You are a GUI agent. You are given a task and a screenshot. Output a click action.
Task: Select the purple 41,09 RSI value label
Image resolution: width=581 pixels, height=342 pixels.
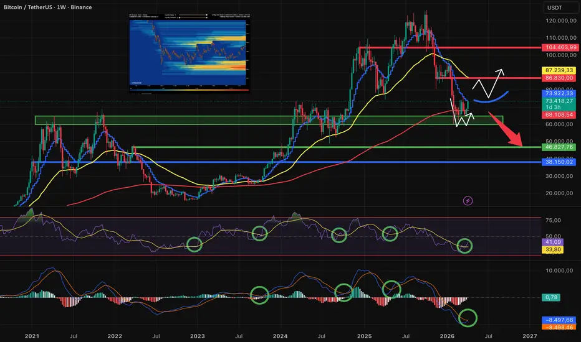click(x=553, y=242)
